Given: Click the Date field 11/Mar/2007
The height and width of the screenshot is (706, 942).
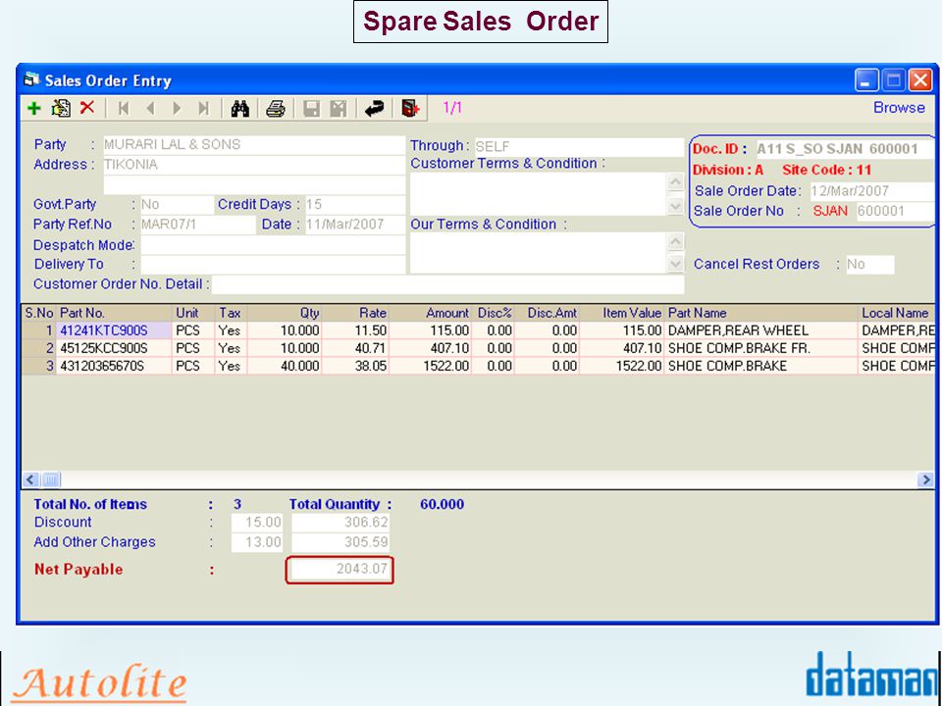Looking at the screenshot, I should 354,225.
